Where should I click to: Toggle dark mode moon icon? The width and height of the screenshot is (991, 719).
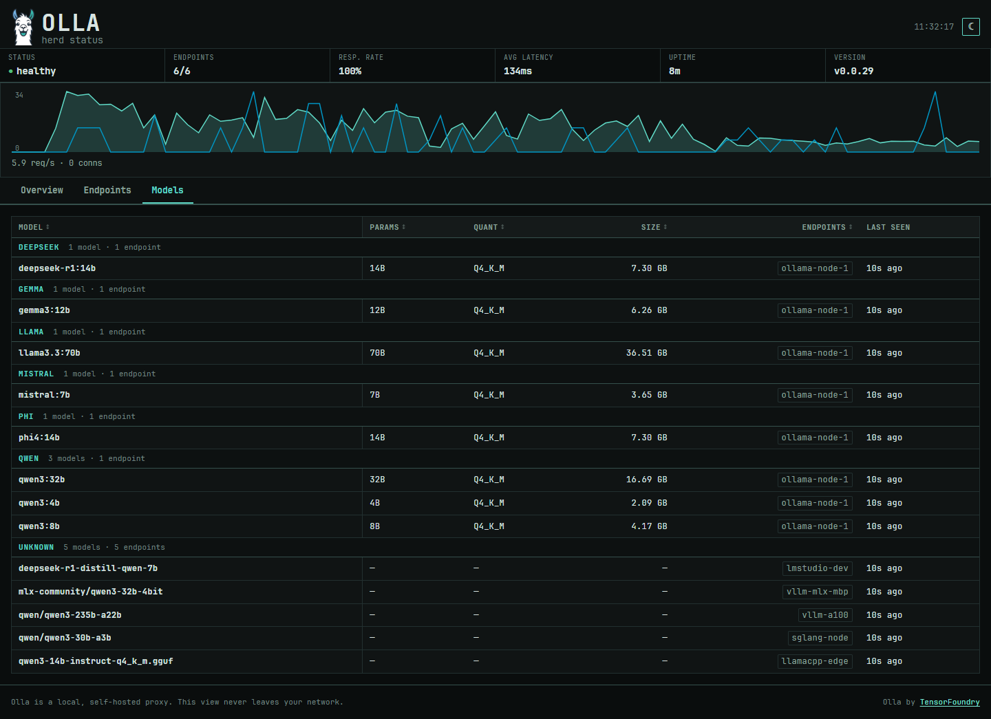click(971, 27)
